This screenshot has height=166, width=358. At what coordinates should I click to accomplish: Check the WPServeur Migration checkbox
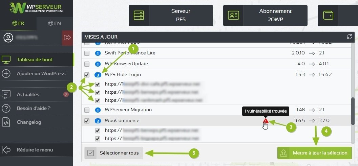click(87, 110)
